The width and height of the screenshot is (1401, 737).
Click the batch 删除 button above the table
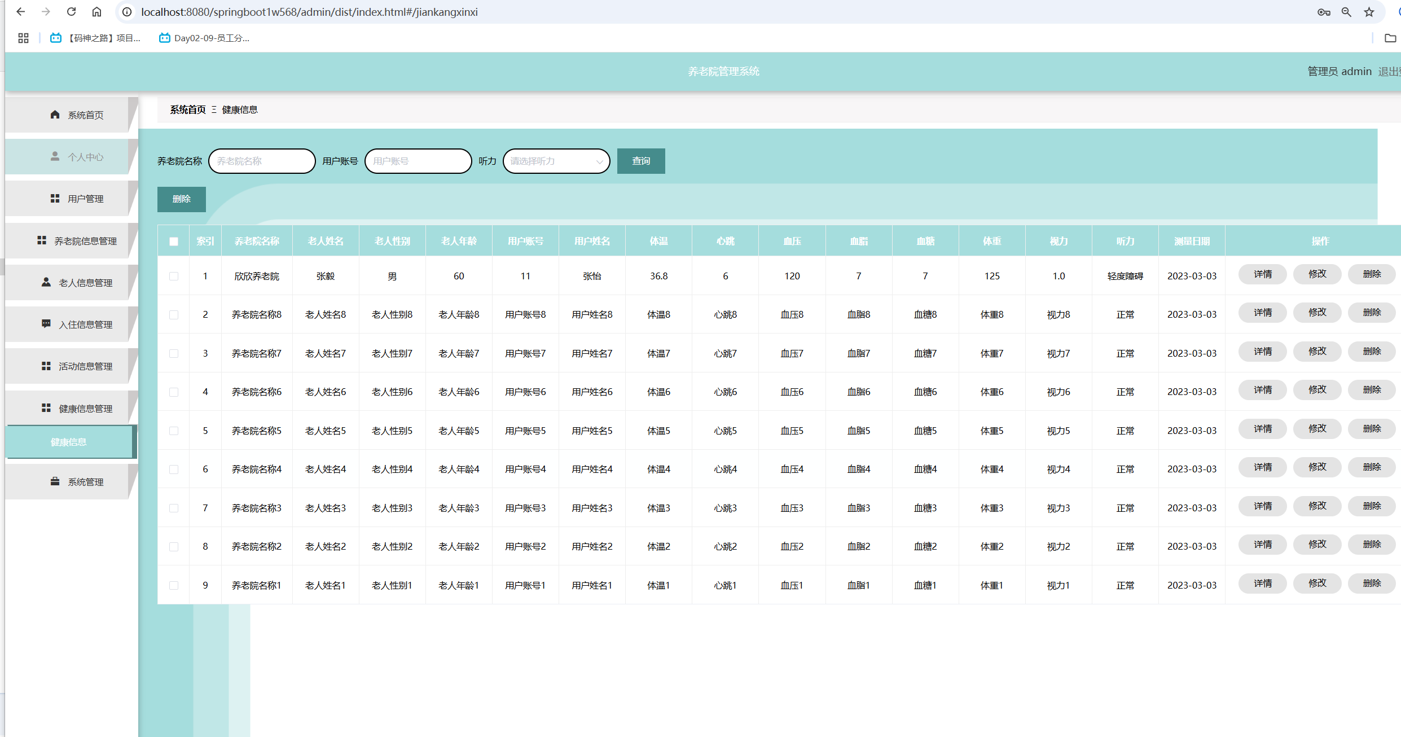point(182,199)
